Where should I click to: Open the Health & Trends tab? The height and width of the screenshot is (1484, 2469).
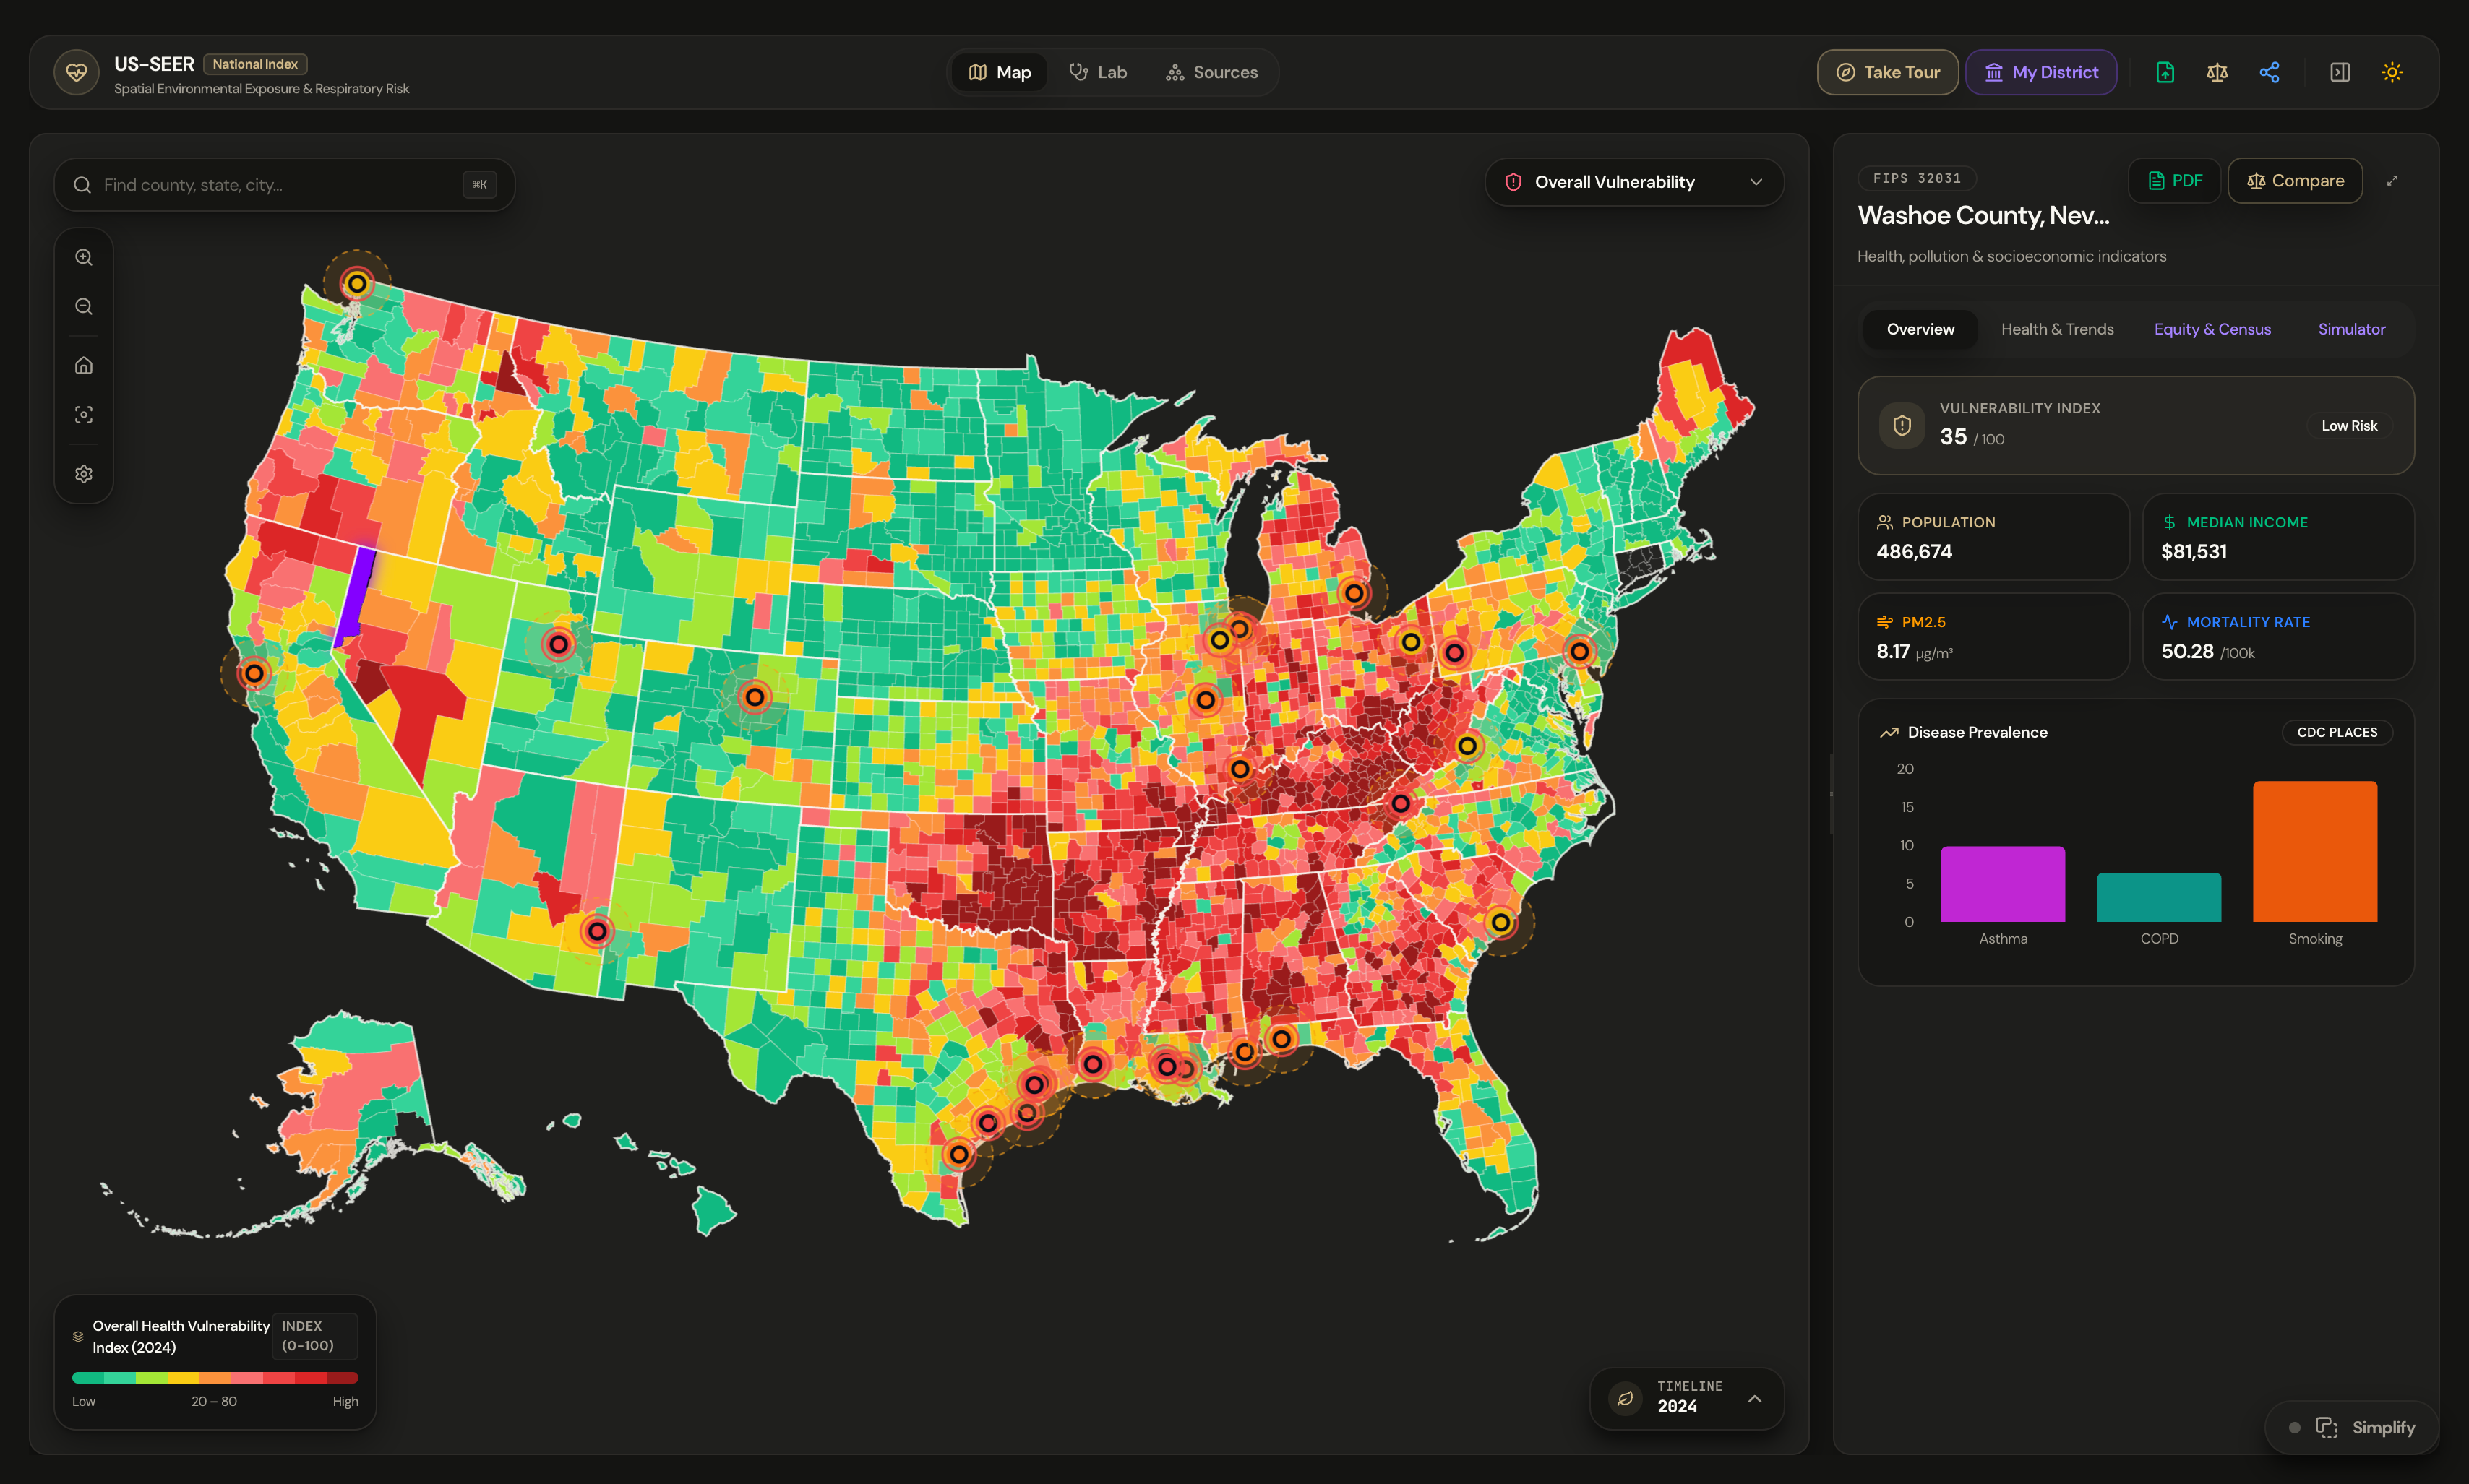click(x=2057, y=329)
